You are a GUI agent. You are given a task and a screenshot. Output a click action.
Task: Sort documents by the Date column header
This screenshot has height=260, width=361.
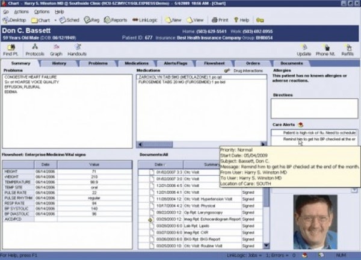pyautogui.click(x=159, y=164)
